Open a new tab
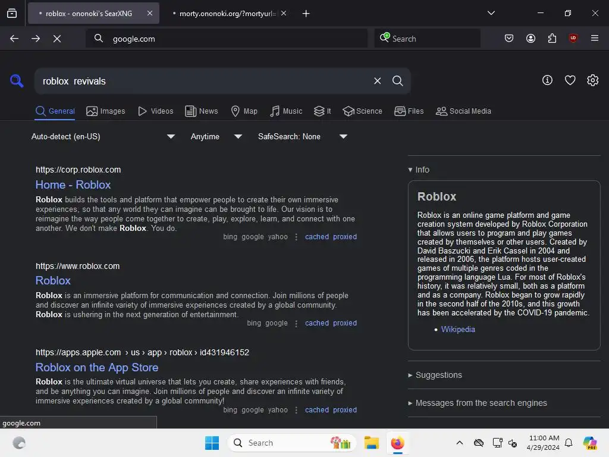 point(306,14)
